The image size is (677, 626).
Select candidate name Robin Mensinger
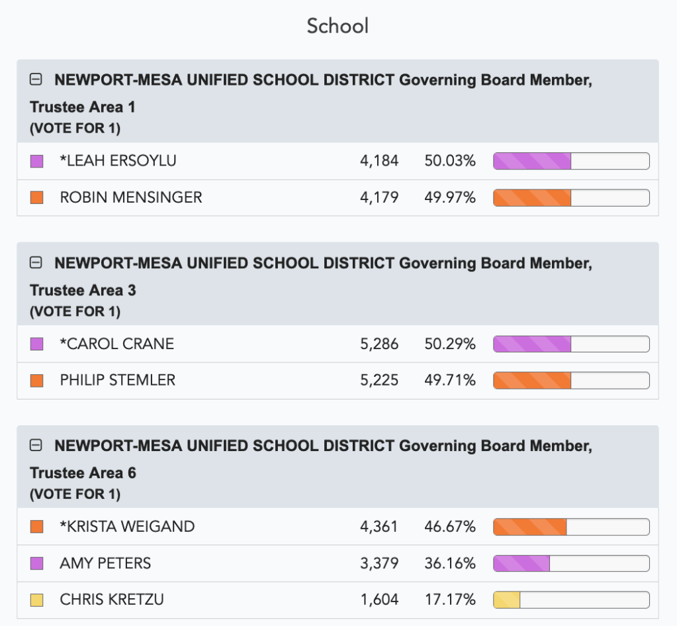point(131,197)
